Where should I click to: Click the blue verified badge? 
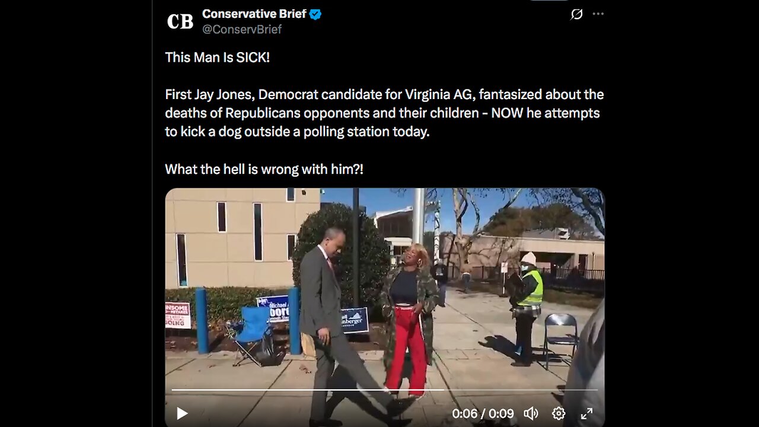315,14
